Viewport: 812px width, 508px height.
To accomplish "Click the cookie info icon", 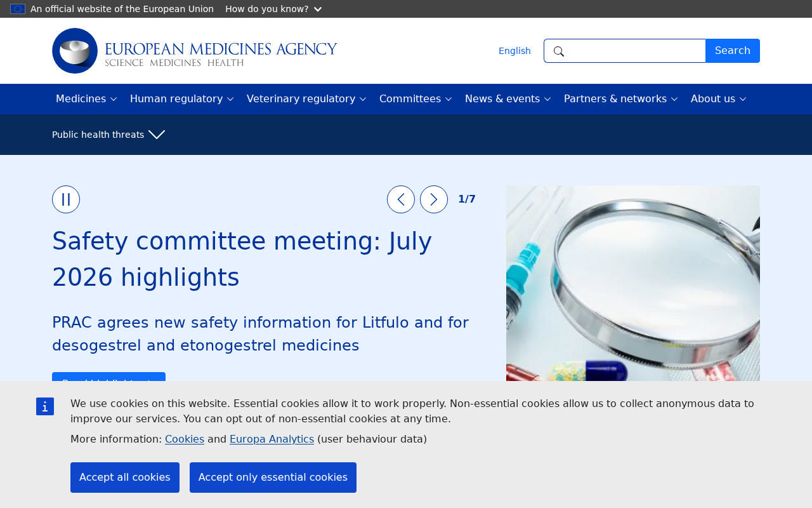I will 45,406.
